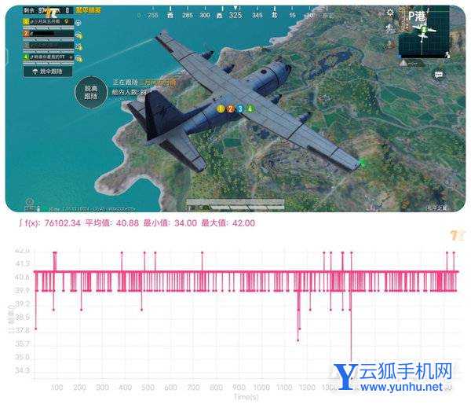Open the minimap showing the plane route
The image size is (471, 408).
(x=424, y=32)
